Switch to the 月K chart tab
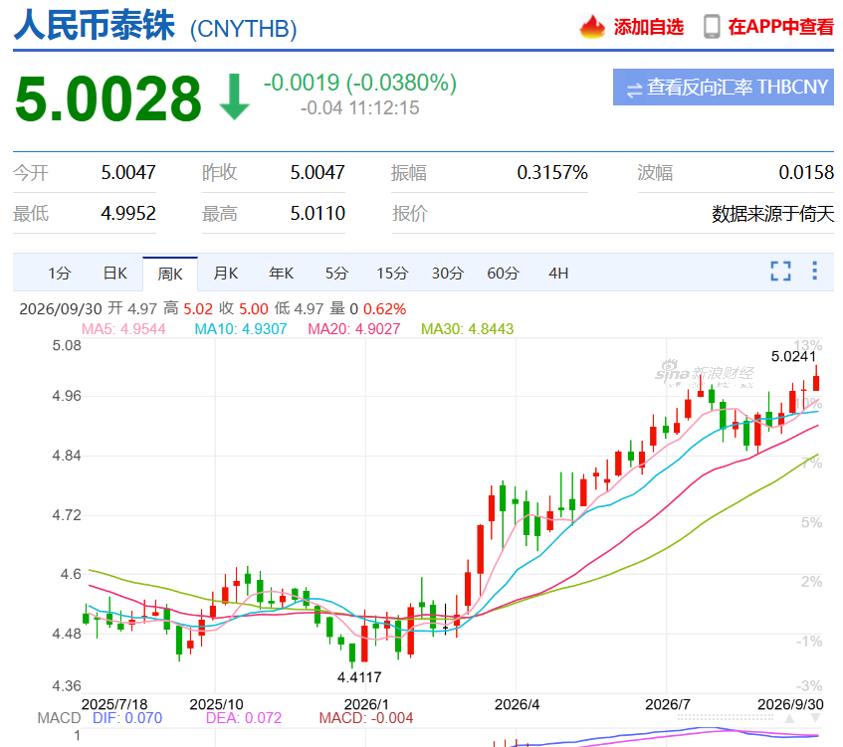This screenshot has width=843, height=747. tap(226, 274)
